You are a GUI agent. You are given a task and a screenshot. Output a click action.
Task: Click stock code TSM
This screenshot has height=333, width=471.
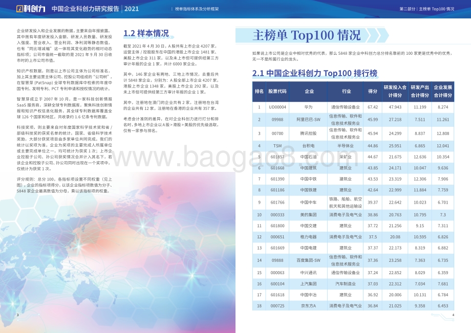[x=277, y=146]
